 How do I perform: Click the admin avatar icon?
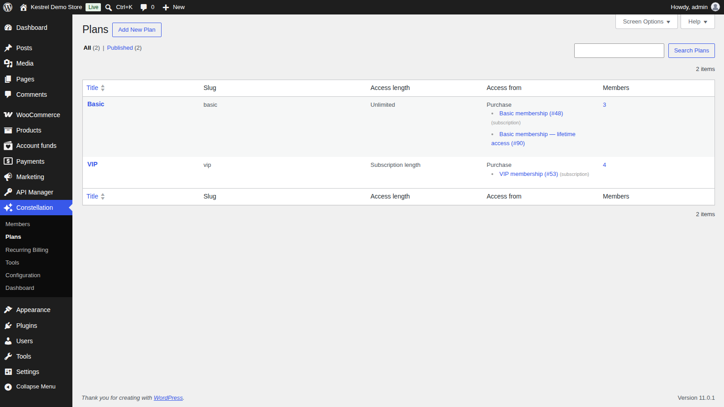tap(715, 7)
